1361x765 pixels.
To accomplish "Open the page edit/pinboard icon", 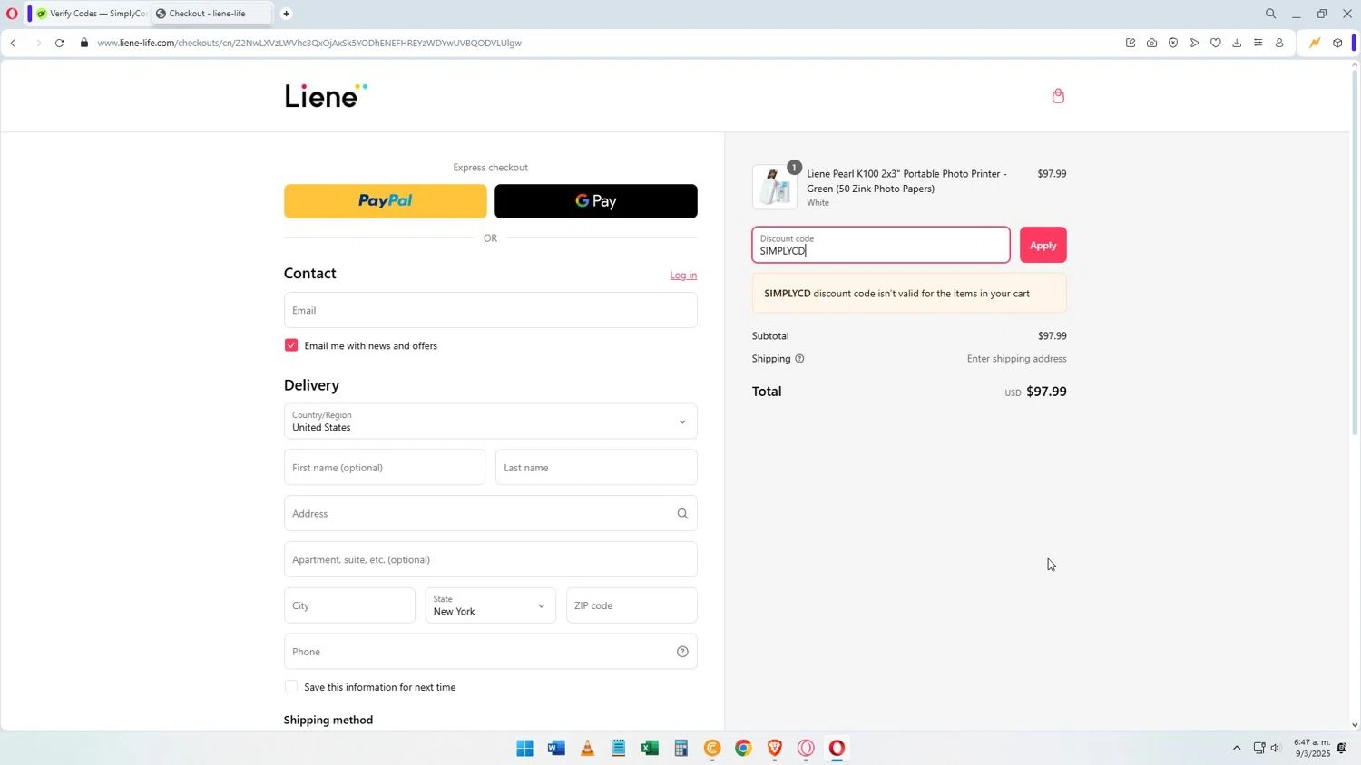I will (x=1131, y=43).
